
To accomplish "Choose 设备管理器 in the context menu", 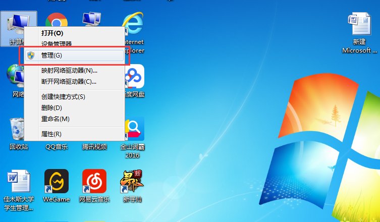I will pyautogui.click(x=75, y=43).
